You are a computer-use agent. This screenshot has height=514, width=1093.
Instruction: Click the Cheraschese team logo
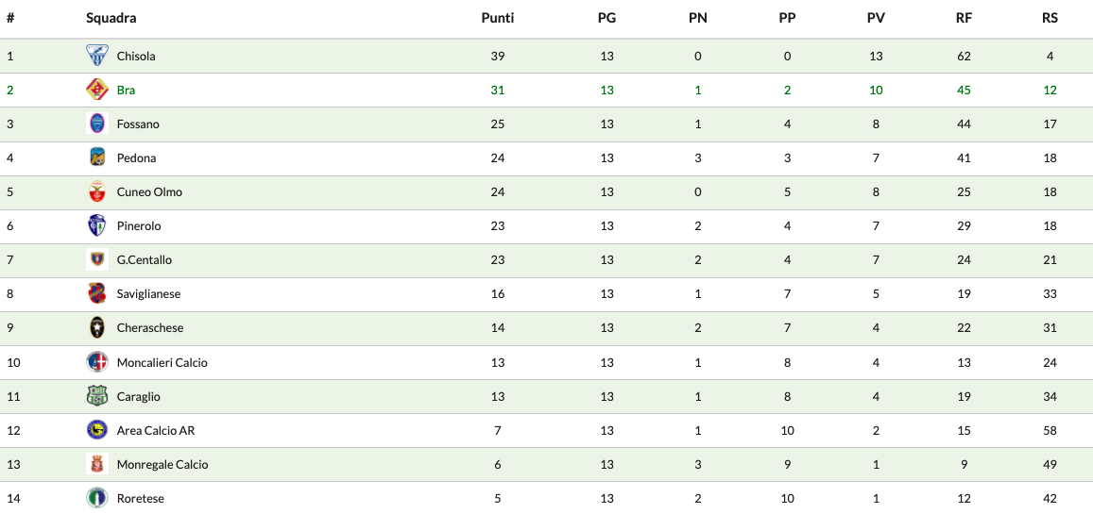pyautogui.click(x=97, y=327)
